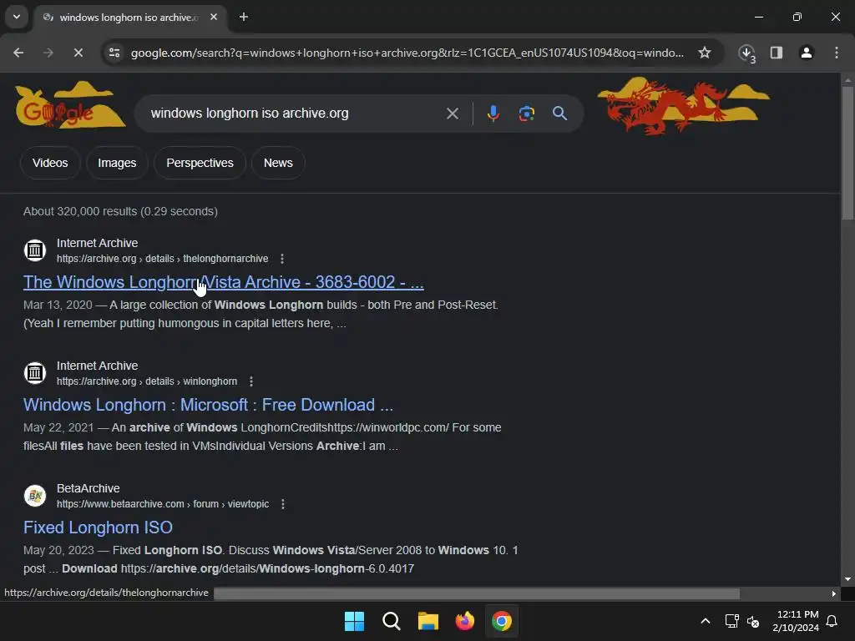Image resolution: width=855 pixels, height=641 pixels.
Task: Open The Windows Longhorn/Vista Archive result
Action: point(224,282)
